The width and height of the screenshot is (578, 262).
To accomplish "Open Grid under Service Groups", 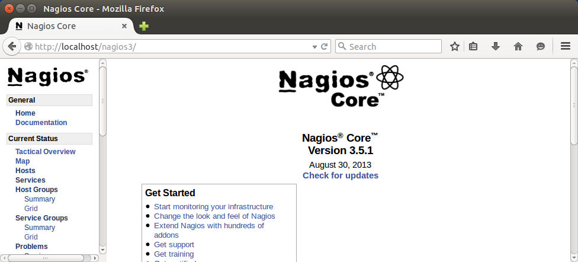I will pyautogui.click(x=31, y=237).
